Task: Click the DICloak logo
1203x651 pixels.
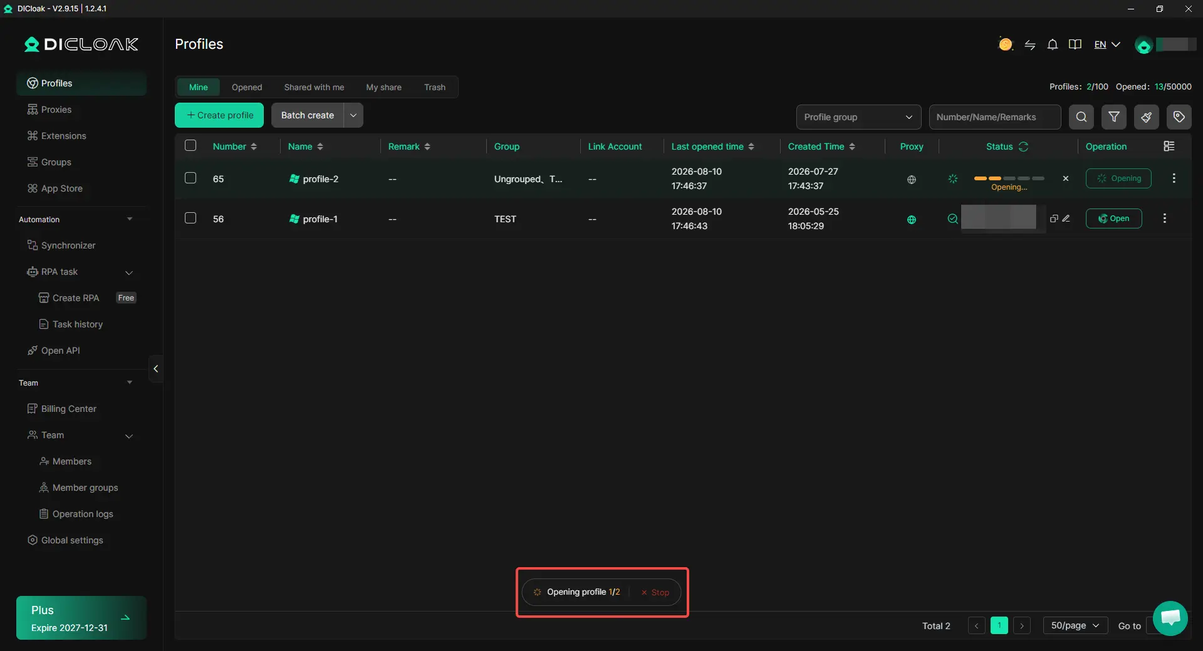Action: coord(81,44)
